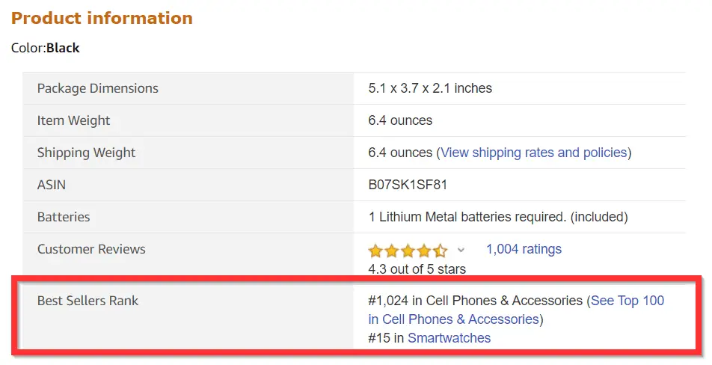This screenshot has width=712, height=365.
Task: Click the Package Dimensions row label
Action: coord(98,88)
